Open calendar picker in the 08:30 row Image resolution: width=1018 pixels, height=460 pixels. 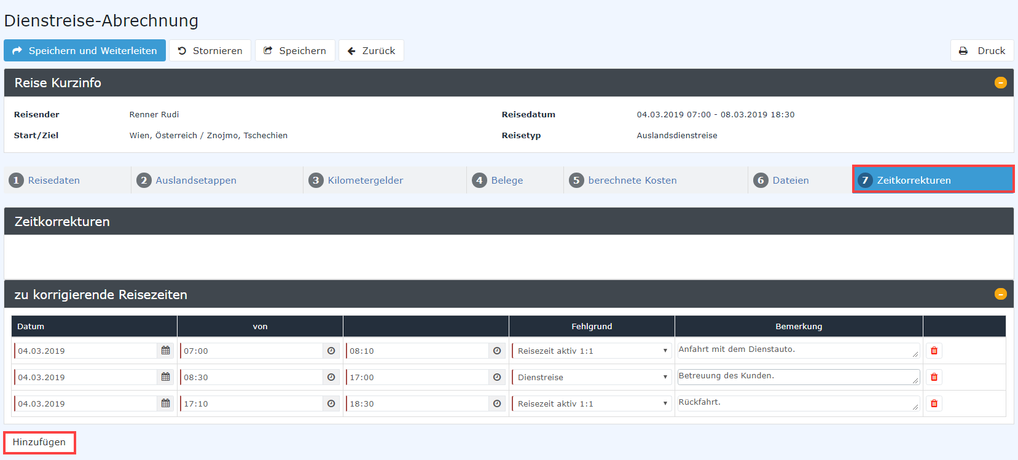165,377
